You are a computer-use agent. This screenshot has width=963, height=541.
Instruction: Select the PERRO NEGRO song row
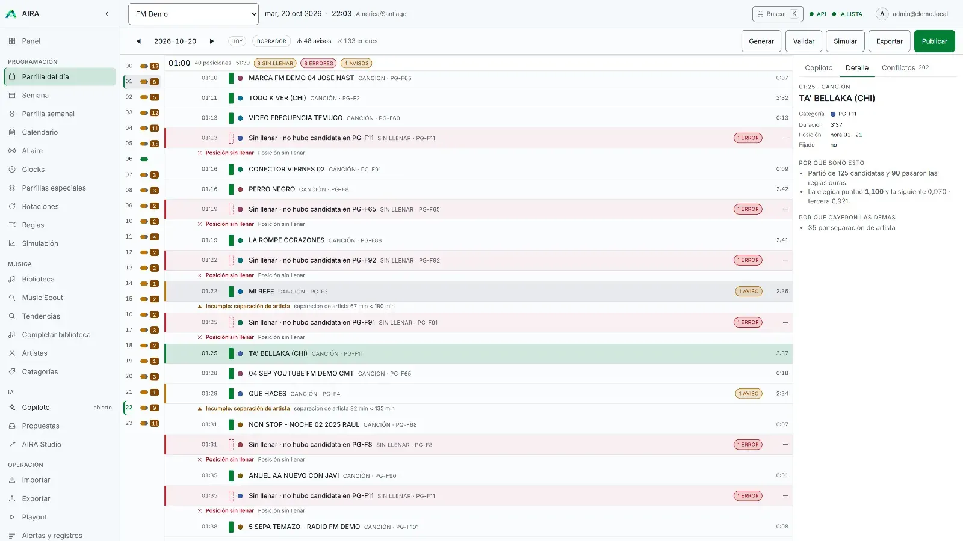coord(478,189)
